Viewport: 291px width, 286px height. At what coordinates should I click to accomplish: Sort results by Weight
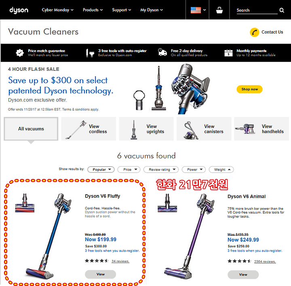click(221, 170)
